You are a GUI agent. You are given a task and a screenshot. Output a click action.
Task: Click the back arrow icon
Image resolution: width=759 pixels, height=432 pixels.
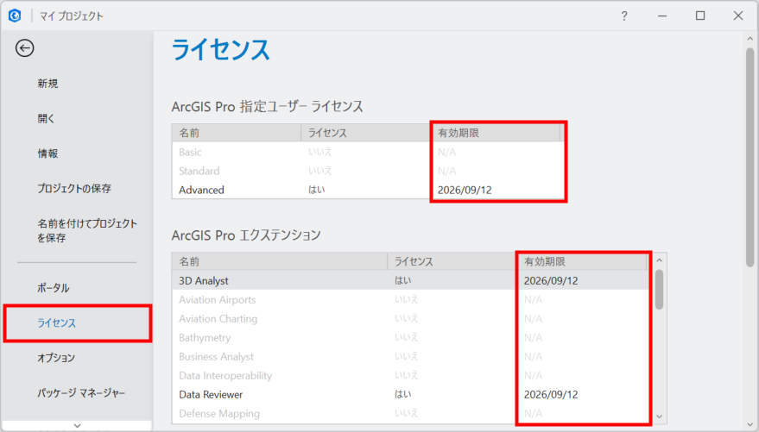tap(24, 47)
